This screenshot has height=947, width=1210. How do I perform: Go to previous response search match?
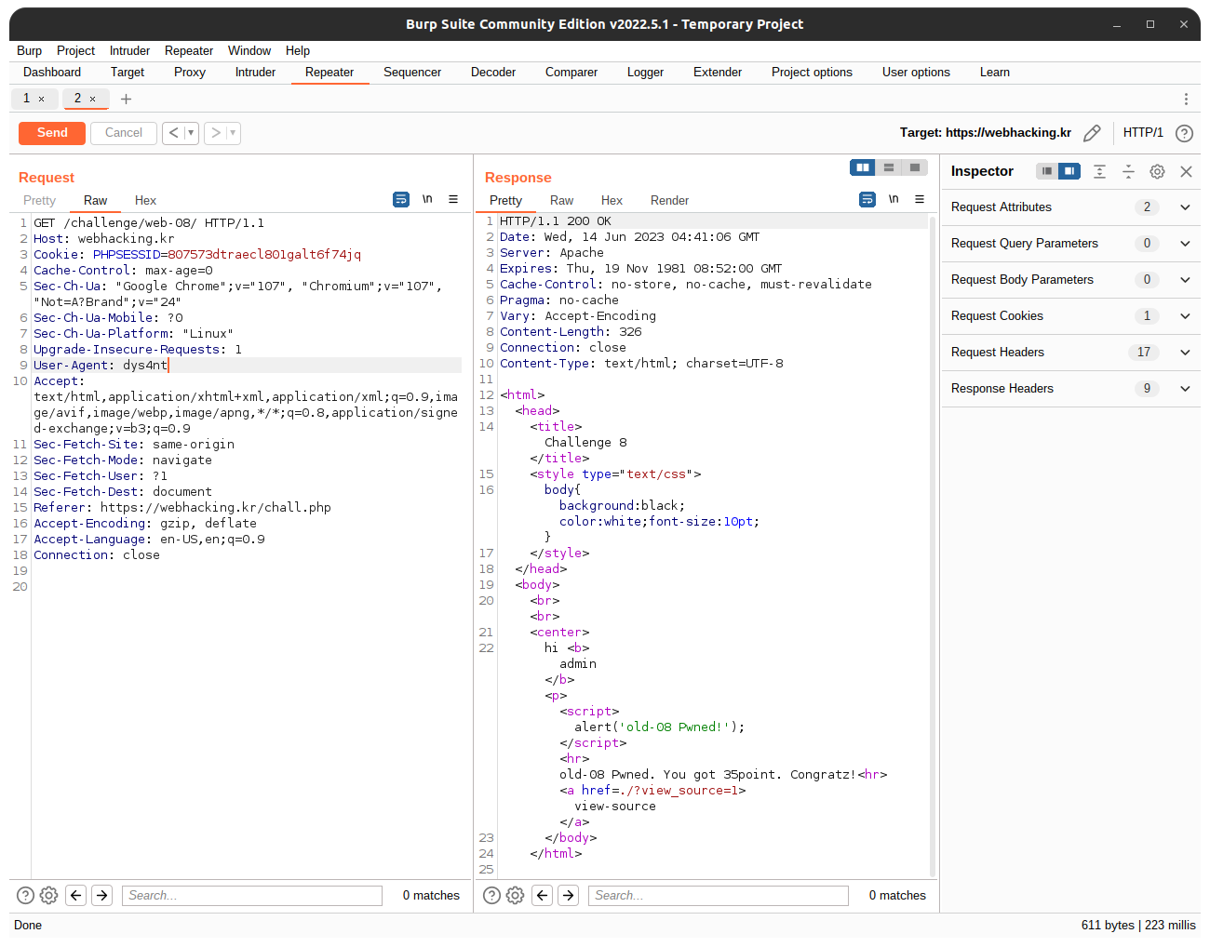click(x=543, y=895)
